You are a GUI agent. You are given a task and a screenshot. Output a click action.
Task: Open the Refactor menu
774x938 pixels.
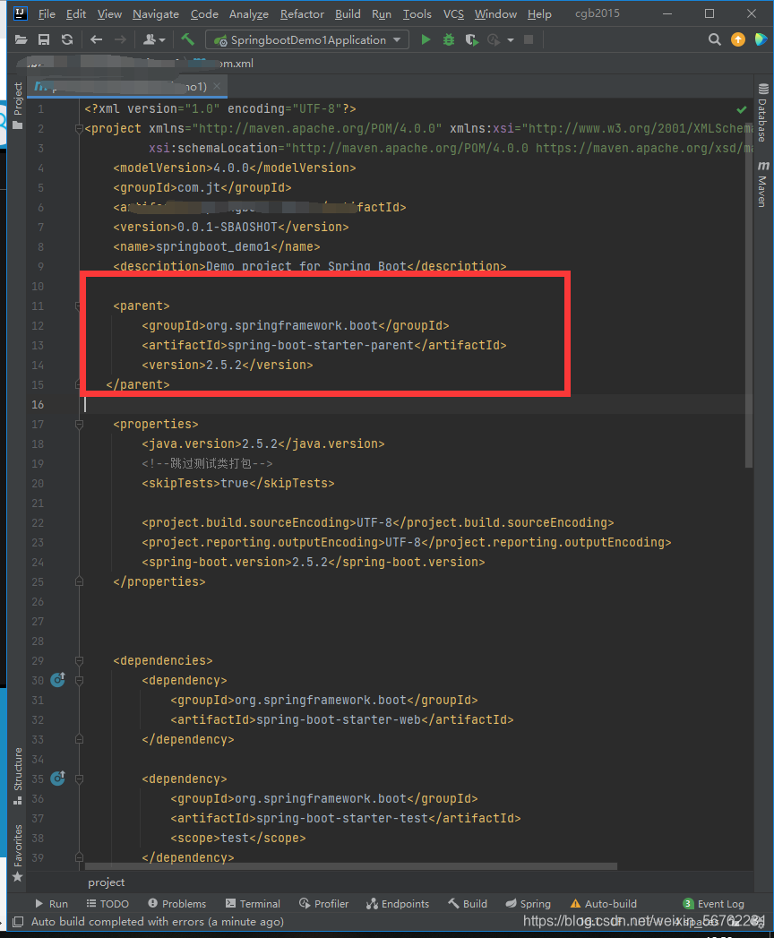point(302,13)
